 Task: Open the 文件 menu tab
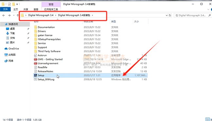5,9
